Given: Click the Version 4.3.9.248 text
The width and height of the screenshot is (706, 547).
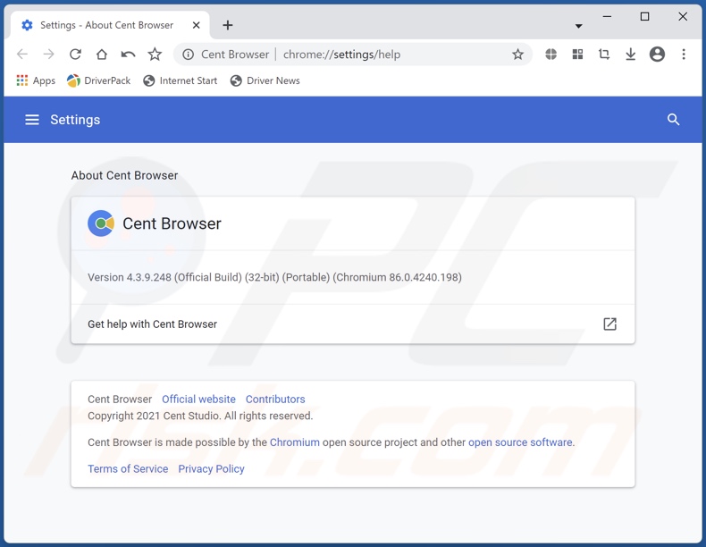Looking at the screenshot, I should coord(274,277).
